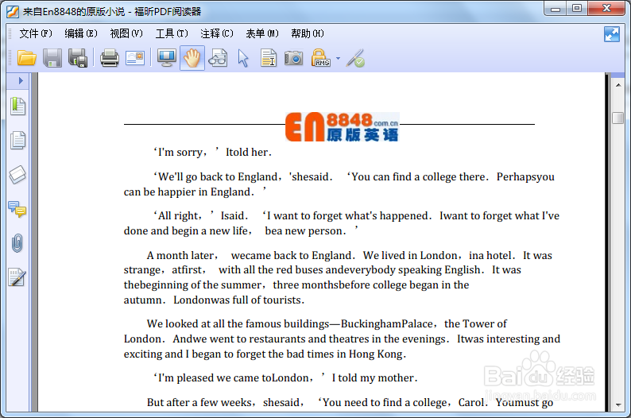Click the Save As icon
The height and width of the screenshot is (418, 631).
pos(78,58)
